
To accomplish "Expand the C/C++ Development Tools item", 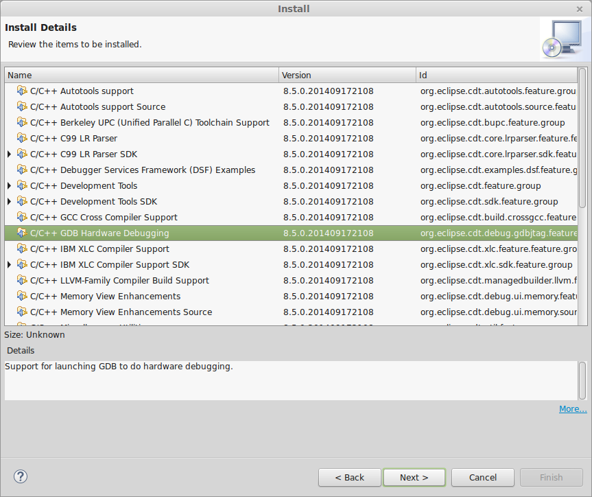I will 10,185.
